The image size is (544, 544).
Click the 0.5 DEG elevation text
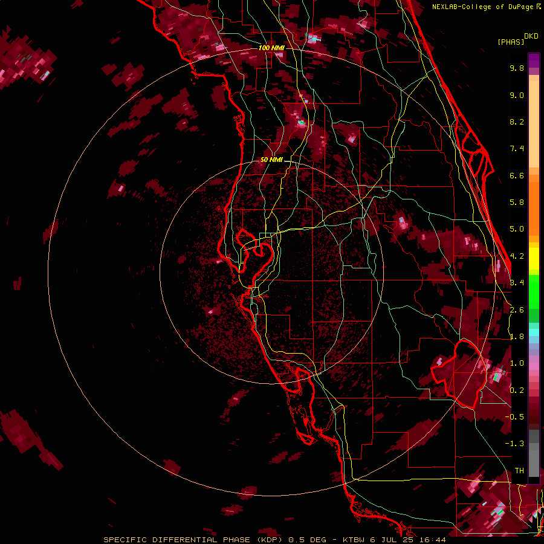click(307, 540)
